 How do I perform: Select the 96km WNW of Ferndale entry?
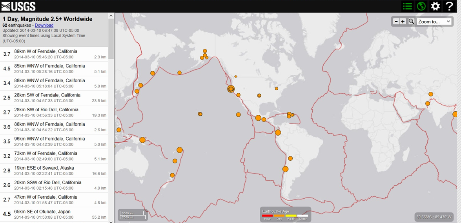click(54, 141)
